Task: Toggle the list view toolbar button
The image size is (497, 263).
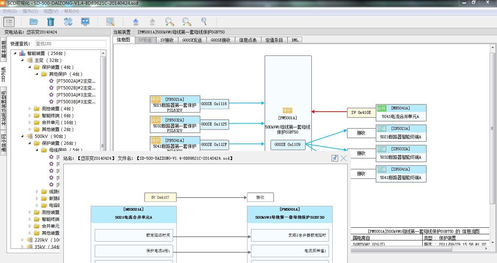Action: pyautogui.click(x=9, y=22)
